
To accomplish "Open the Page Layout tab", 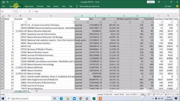I will (29, 6).
